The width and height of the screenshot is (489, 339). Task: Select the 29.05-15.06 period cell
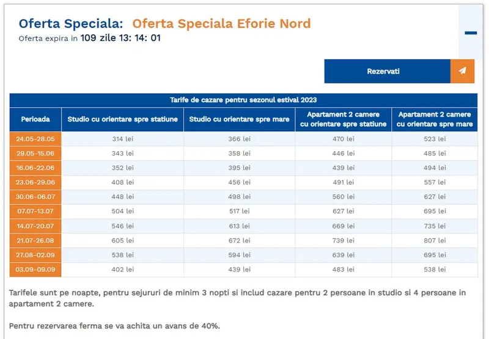[x=35, y=153]
